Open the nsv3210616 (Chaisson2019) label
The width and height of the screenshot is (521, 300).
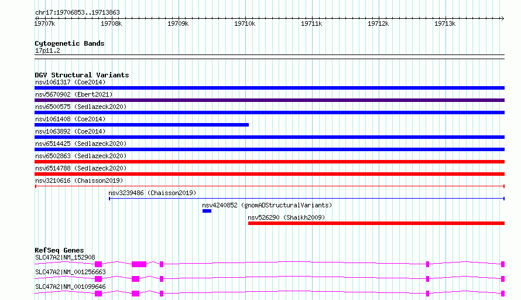coord(79,180)
